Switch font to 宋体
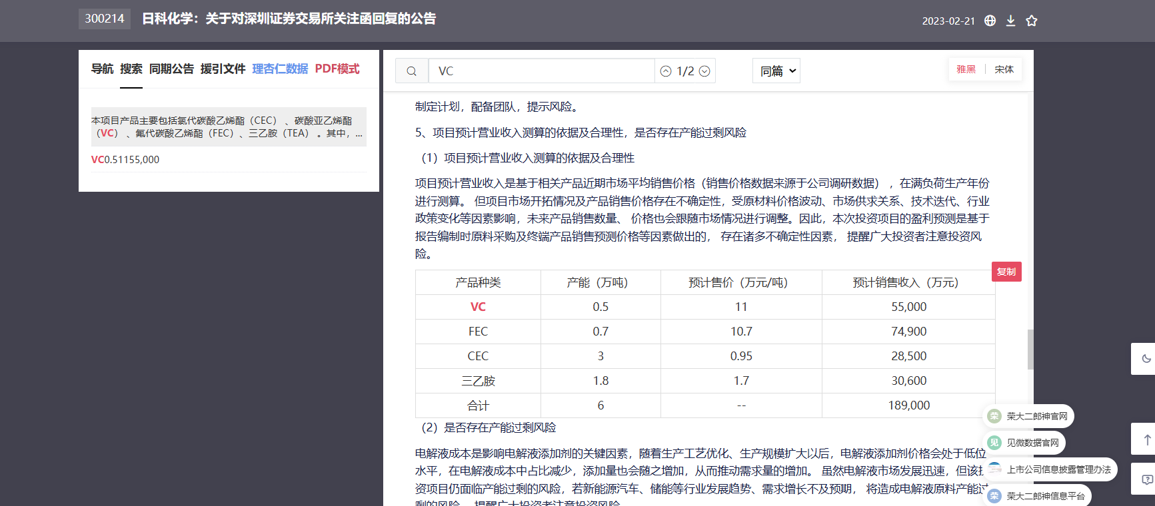Image resolution: width=1155 pixels, height=506 pixels. pyautogui.click(x=1004, y=69)
